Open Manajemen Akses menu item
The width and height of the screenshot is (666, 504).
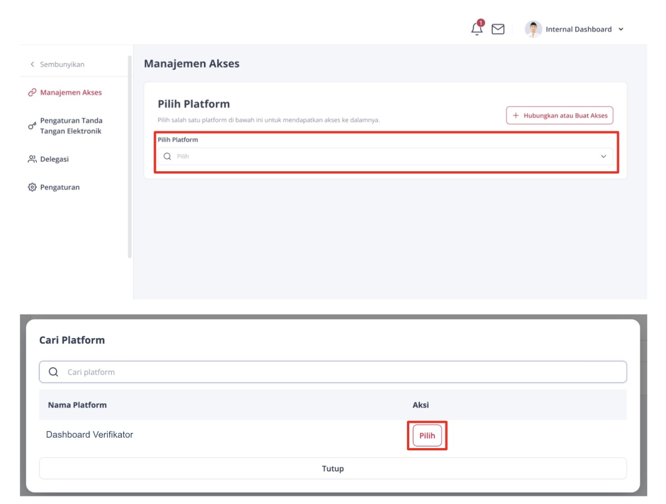(x=71, y=92)
